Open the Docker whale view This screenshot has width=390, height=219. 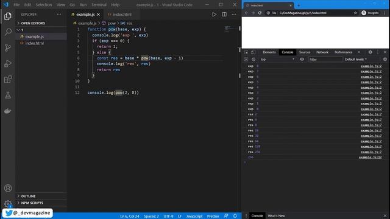click(x=8, y=111)
